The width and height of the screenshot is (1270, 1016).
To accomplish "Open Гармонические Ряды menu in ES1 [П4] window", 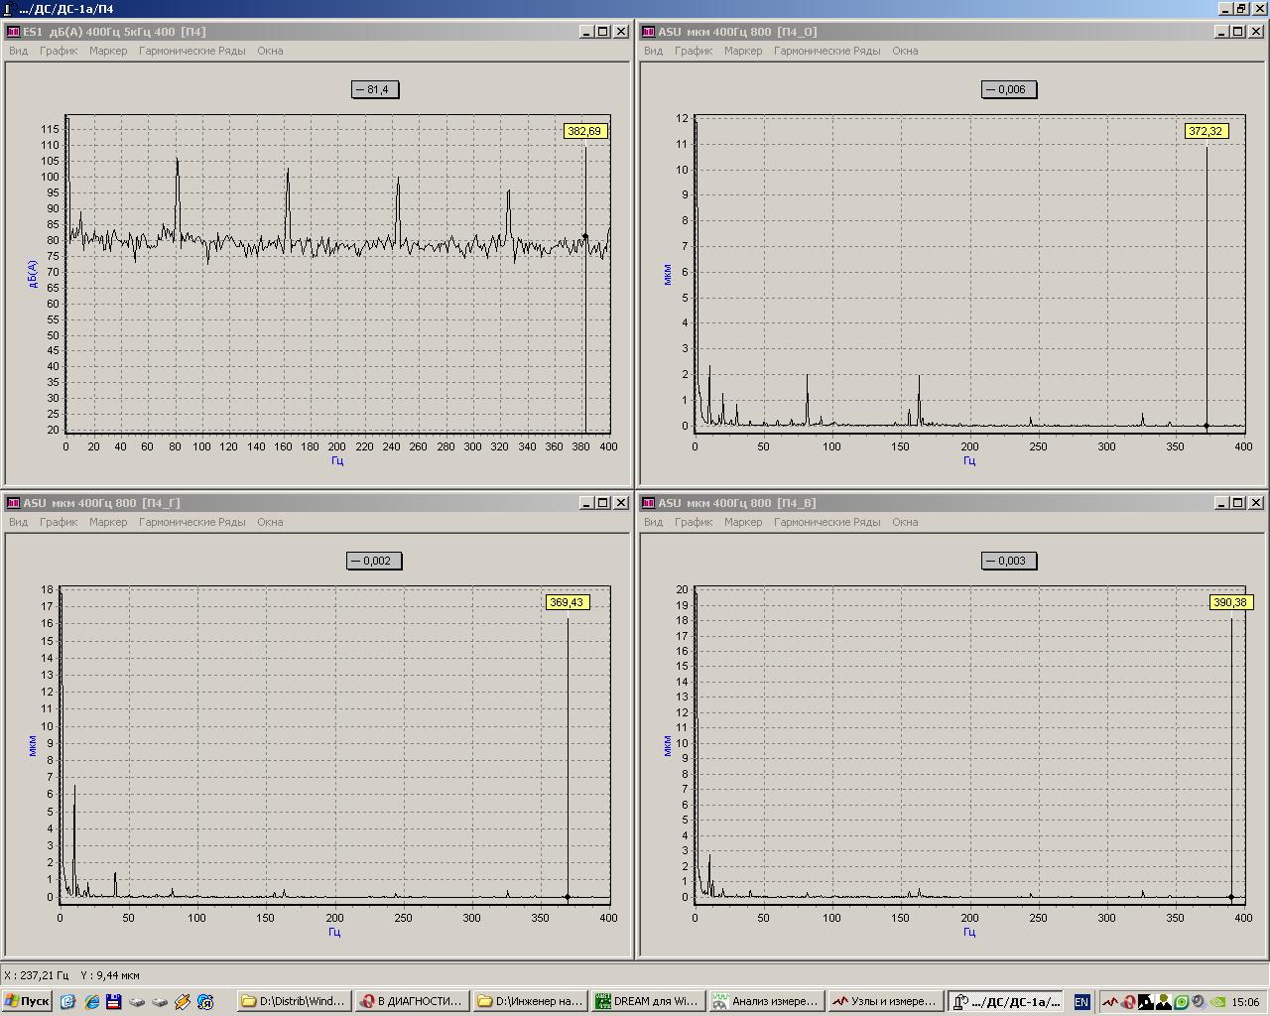I will (x=192, y=51).
